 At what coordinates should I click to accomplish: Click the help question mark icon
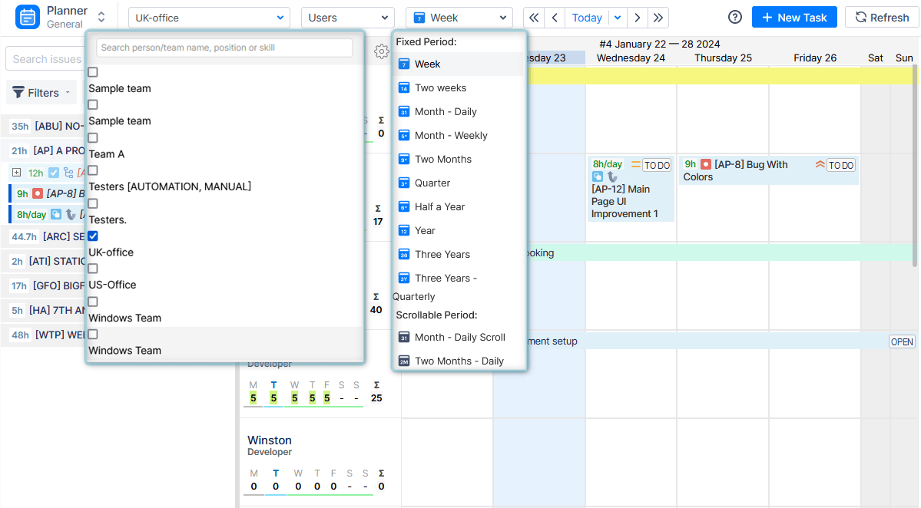click(x=734, y=17)
